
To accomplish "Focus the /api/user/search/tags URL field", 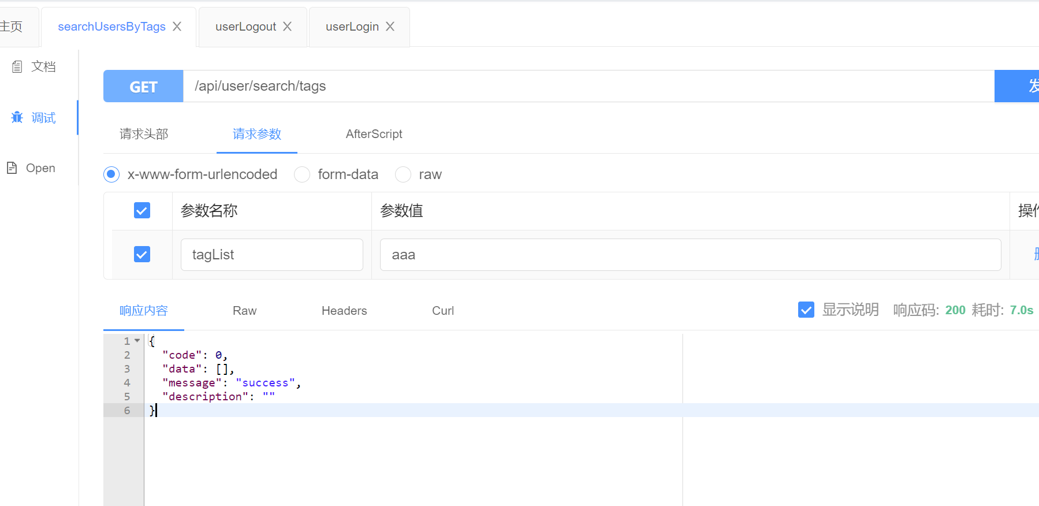I will click(x=589, y=86).
